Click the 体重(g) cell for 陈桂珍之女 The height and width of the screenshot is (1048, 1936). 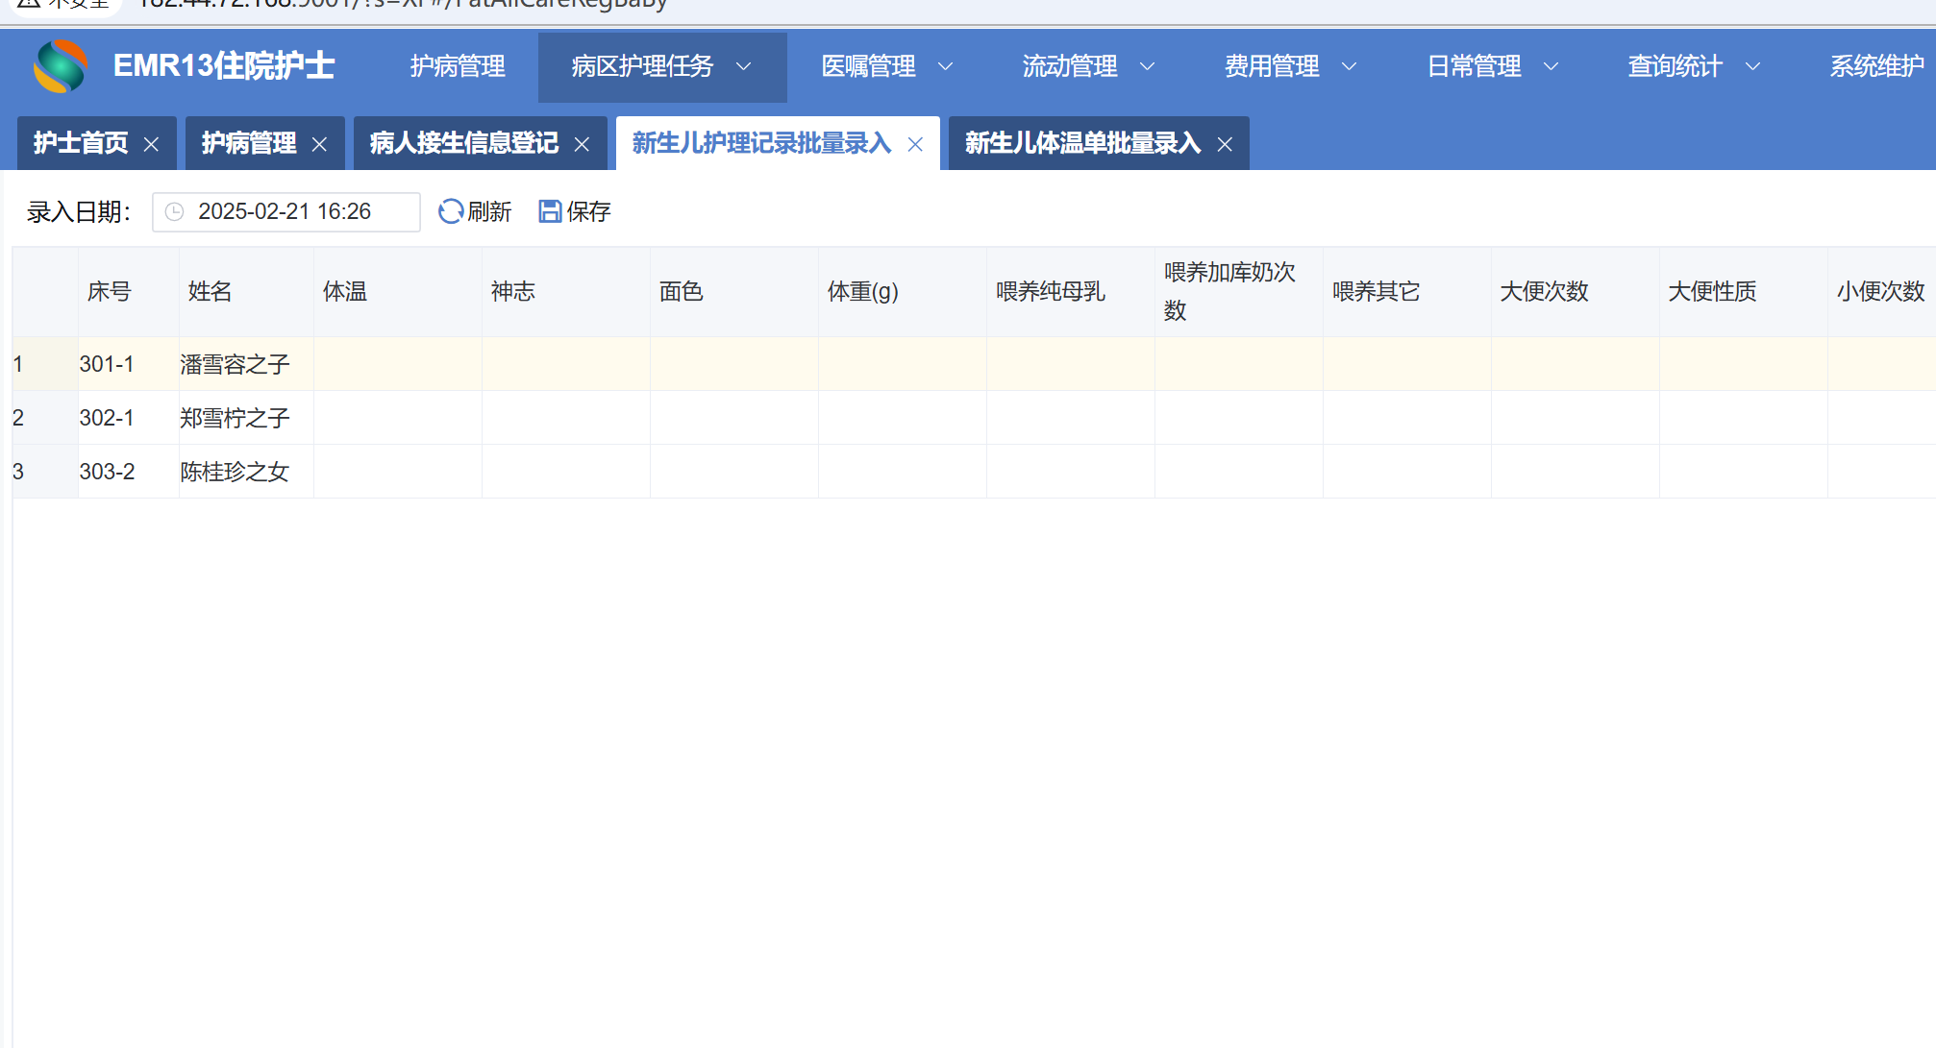coord(902,472)
